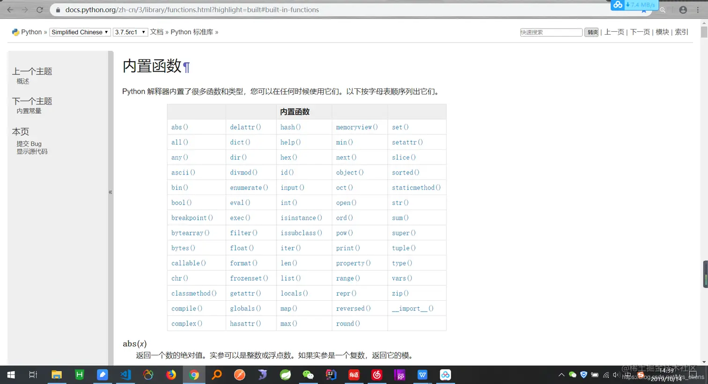Open NetEase Cloud Music

[x=376, y=375]
